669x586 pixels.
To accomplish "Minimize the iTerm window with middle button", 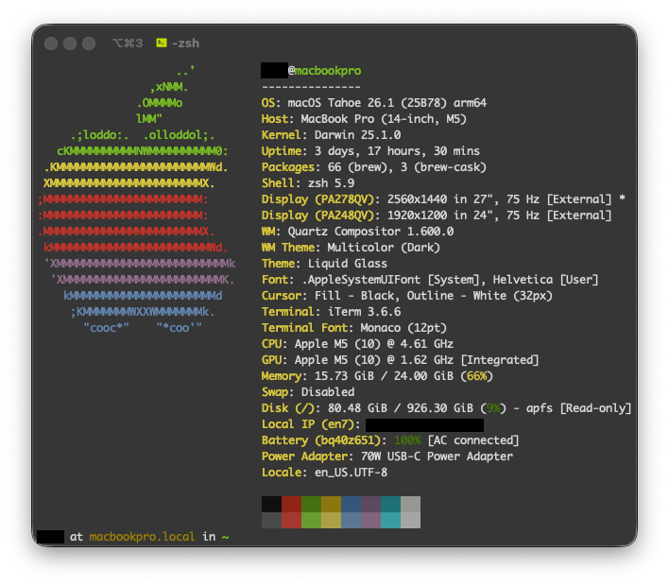I will [70, 43].
